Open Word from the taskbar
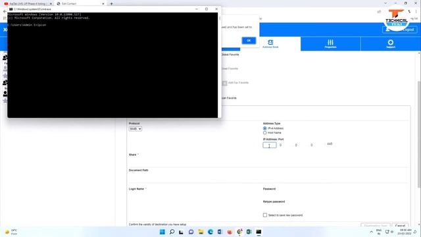 (x=220, y=232)
